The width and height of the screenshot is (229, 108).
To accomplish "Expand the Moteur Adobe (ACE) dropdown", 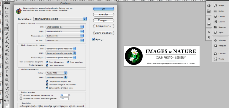I will coord(57,73).
